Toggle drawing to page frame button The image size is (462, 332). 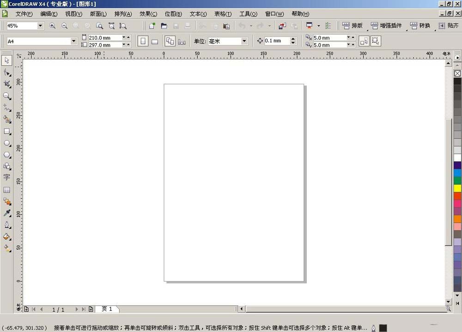[375, 41]
